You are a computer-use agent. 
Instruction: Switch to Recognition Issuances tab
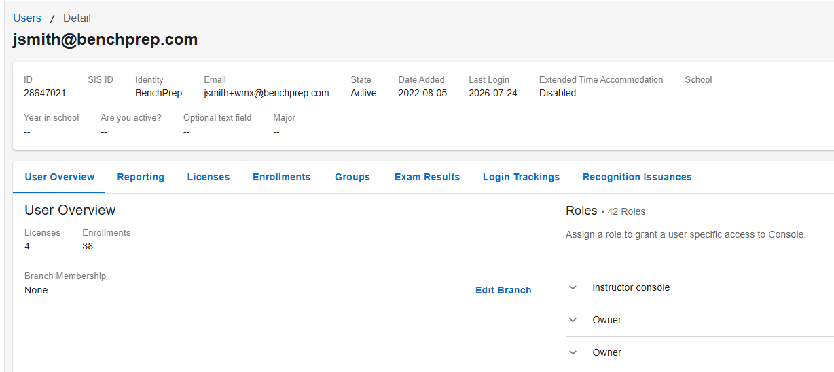point(637,177)
